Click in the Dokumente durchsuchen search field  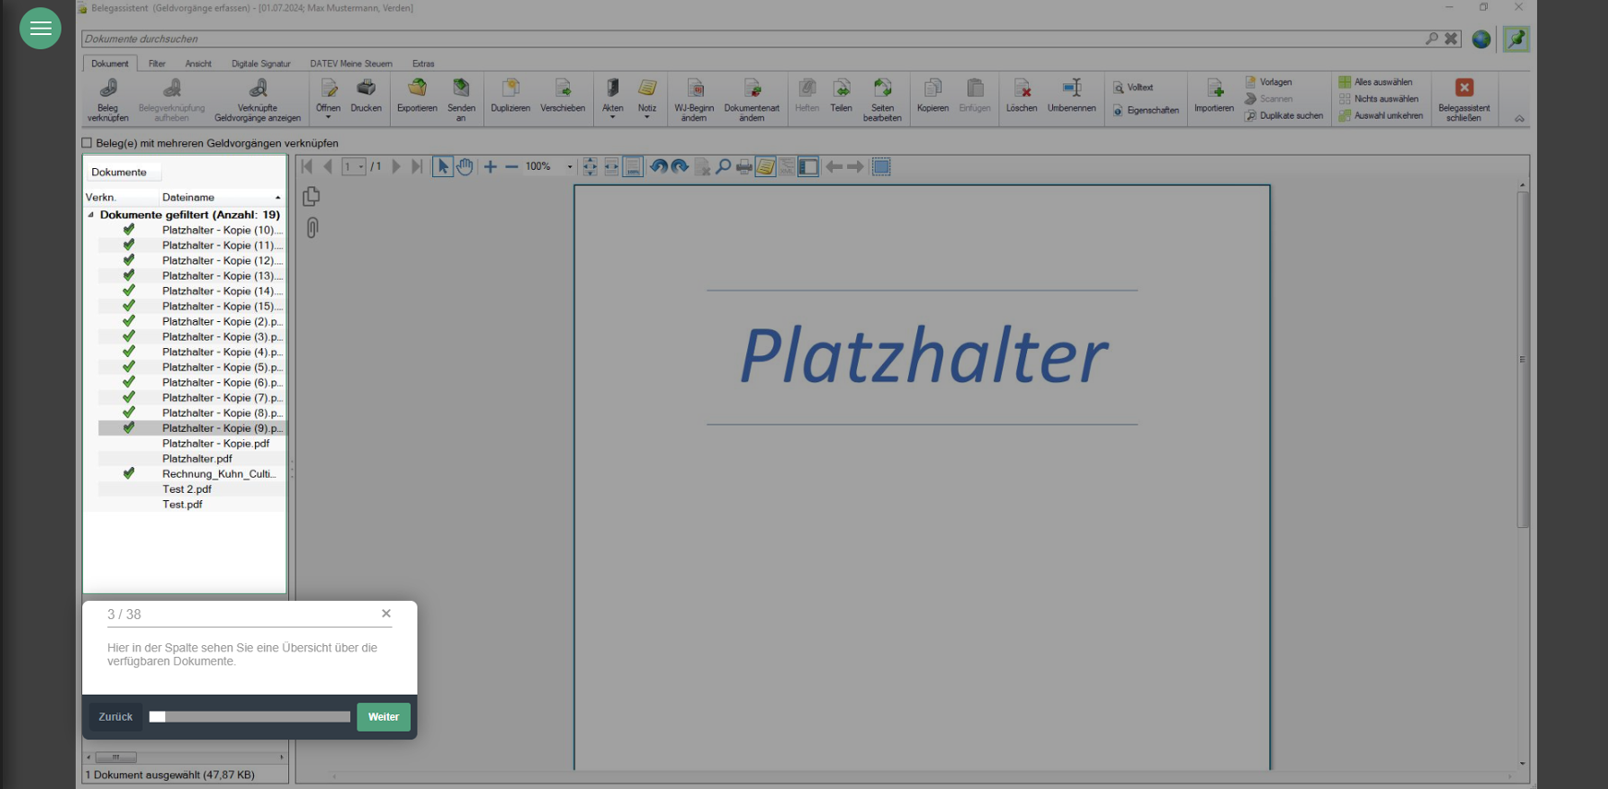[x=739, y=39]
